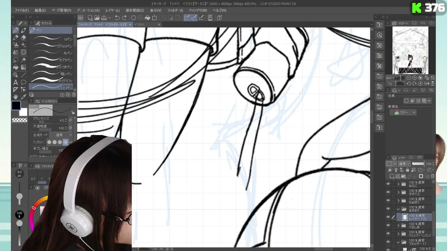Select the ざらつきペン sub tool
The height and width of the screenshot is (251, 447).
[51, 67]
